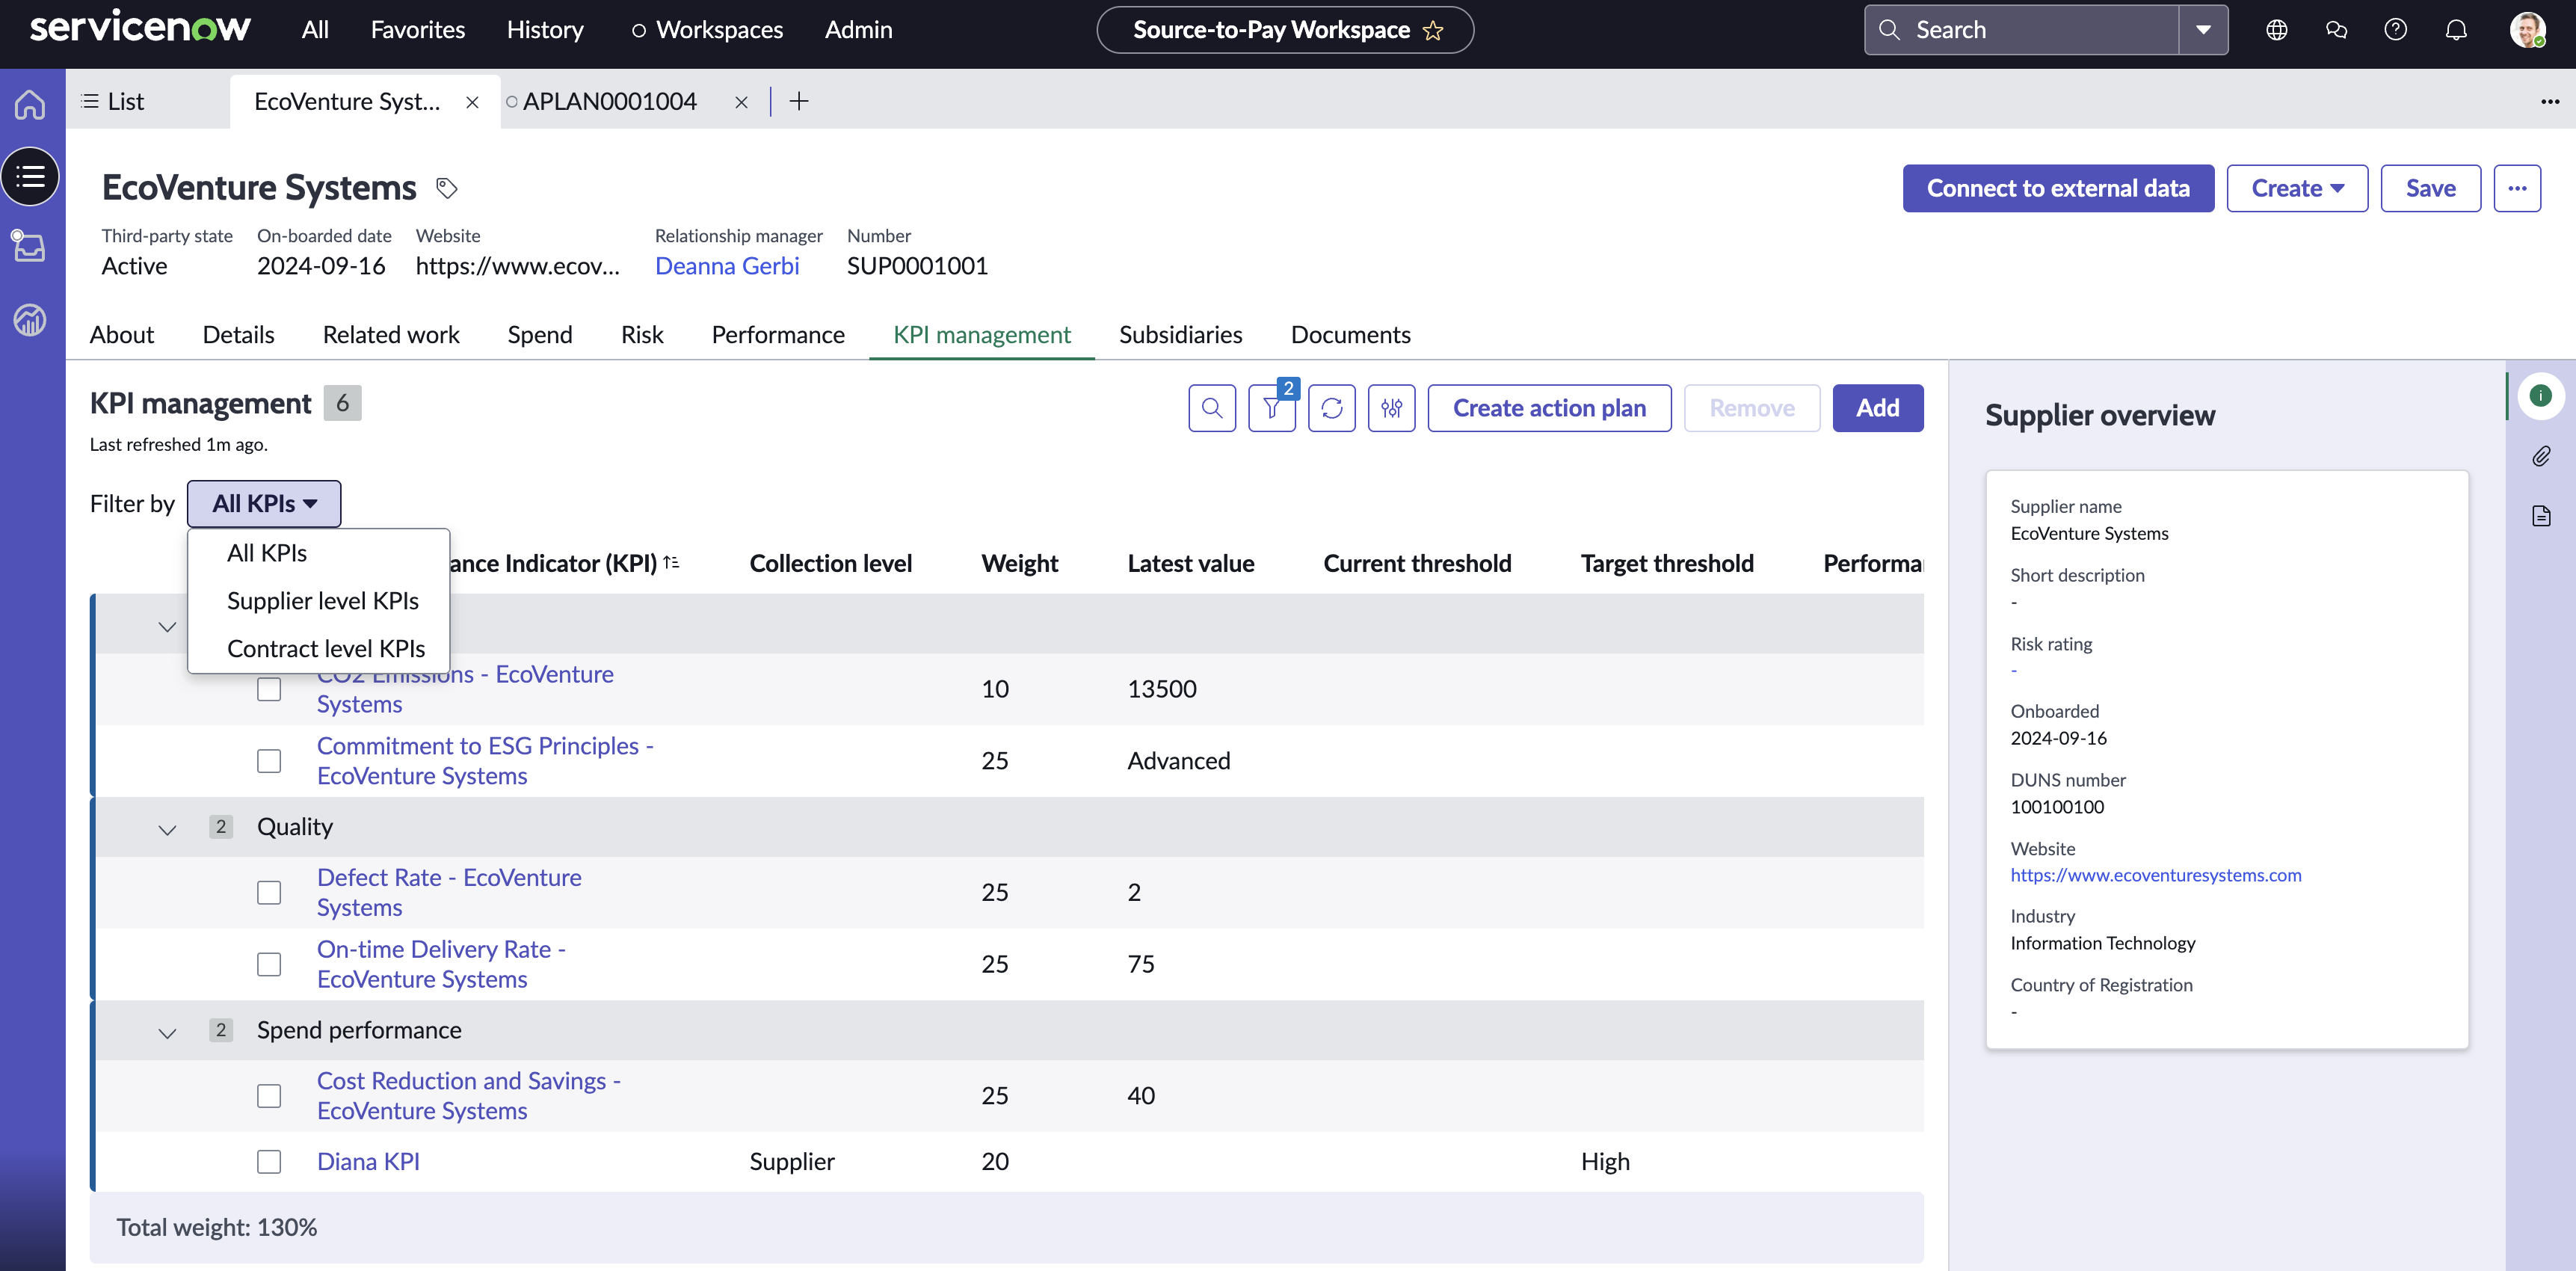Close the APLAN0001004 tab
This screenshot has width=2576, height=1271.
tap(741, 102)
